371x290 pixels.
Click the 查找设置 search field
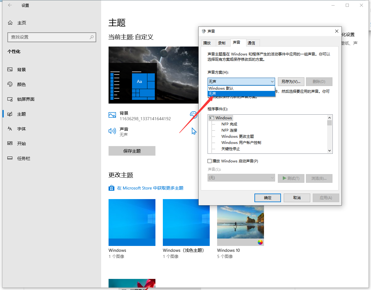pyautogui.click(x=52, y=37)
